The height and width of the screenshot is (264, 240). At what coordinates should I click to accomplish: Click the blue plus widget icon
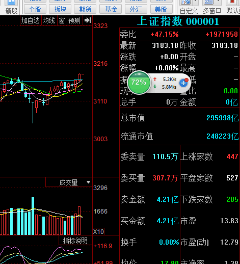pyautogui.click(x=183, y=83)
